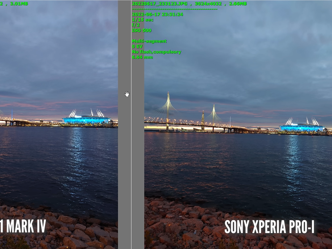
Task: Click the 2022-06-17 23:31:24 timestamp
Action: (157, 14)
